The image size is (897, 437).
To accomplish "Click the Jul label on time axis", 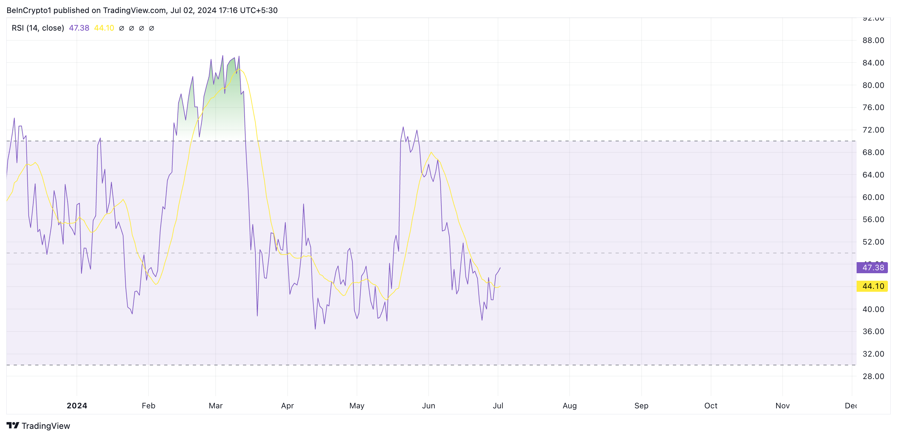I will coord(498,406).
